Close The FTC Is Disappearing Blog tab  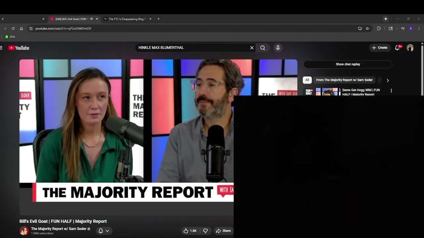click(x=150, y=19)
